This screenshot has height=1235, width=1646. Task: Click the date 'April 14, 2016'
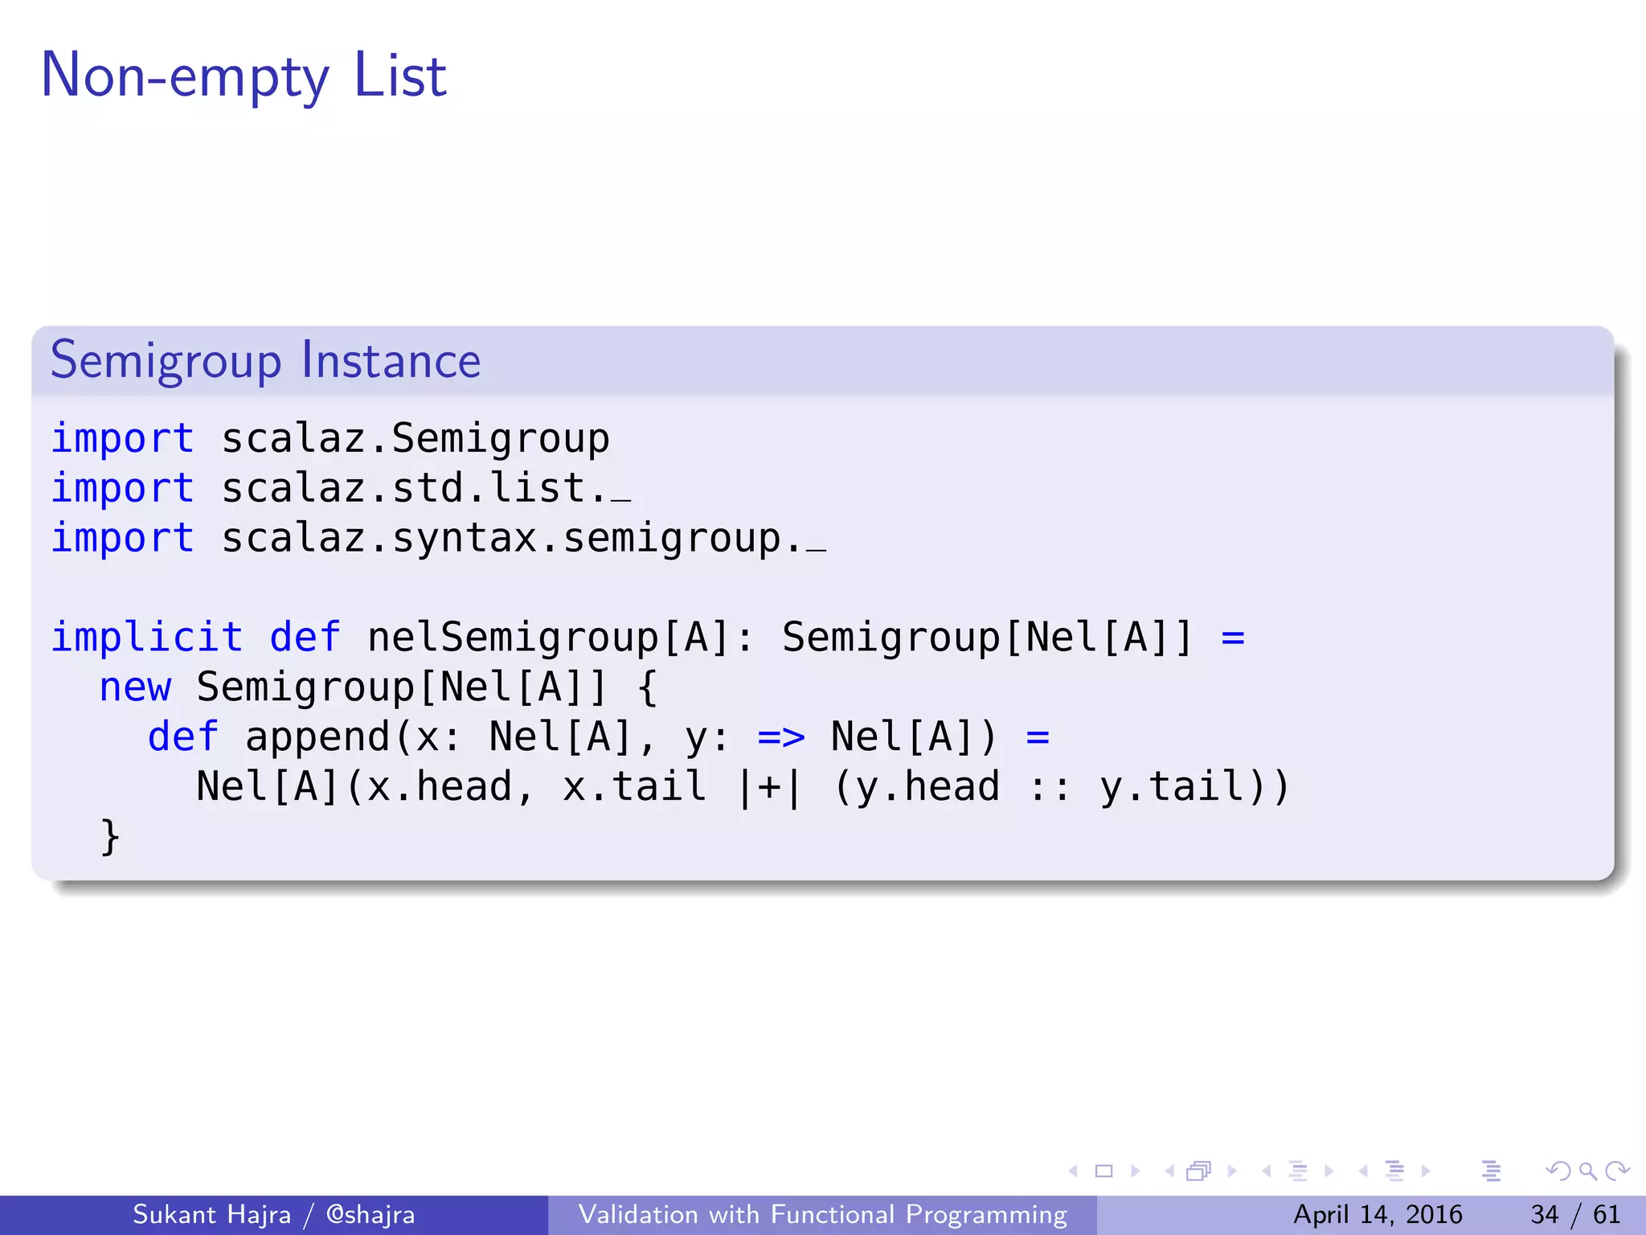1378,1214
